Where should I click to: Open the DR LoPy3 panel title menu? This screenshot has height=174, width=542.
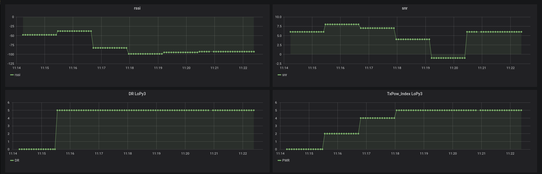(137, 94)
